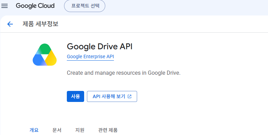Open the Google Enterprise API link
This screenshot has height=135, width=268.
pos(90,56)
